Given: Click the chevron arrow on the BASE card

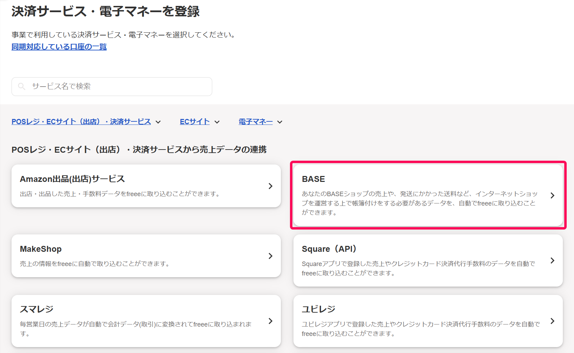Looking at the screenshot, I should pos(552,195).
